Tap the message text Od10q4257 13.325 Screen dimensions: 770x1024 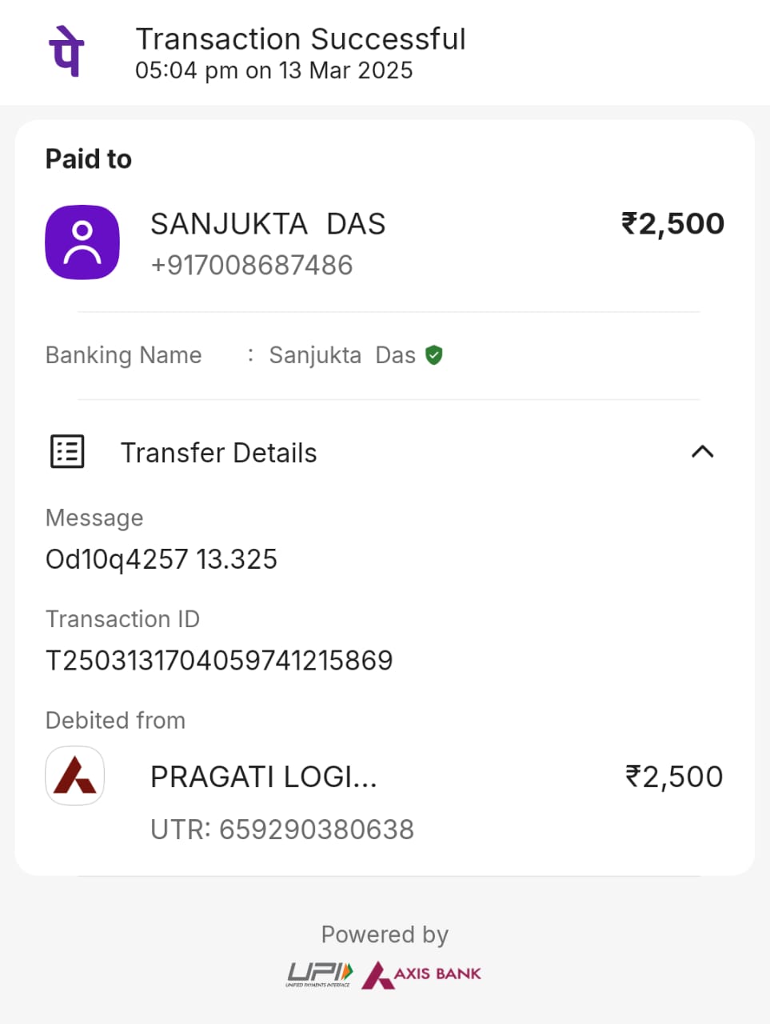click(162, 559)
